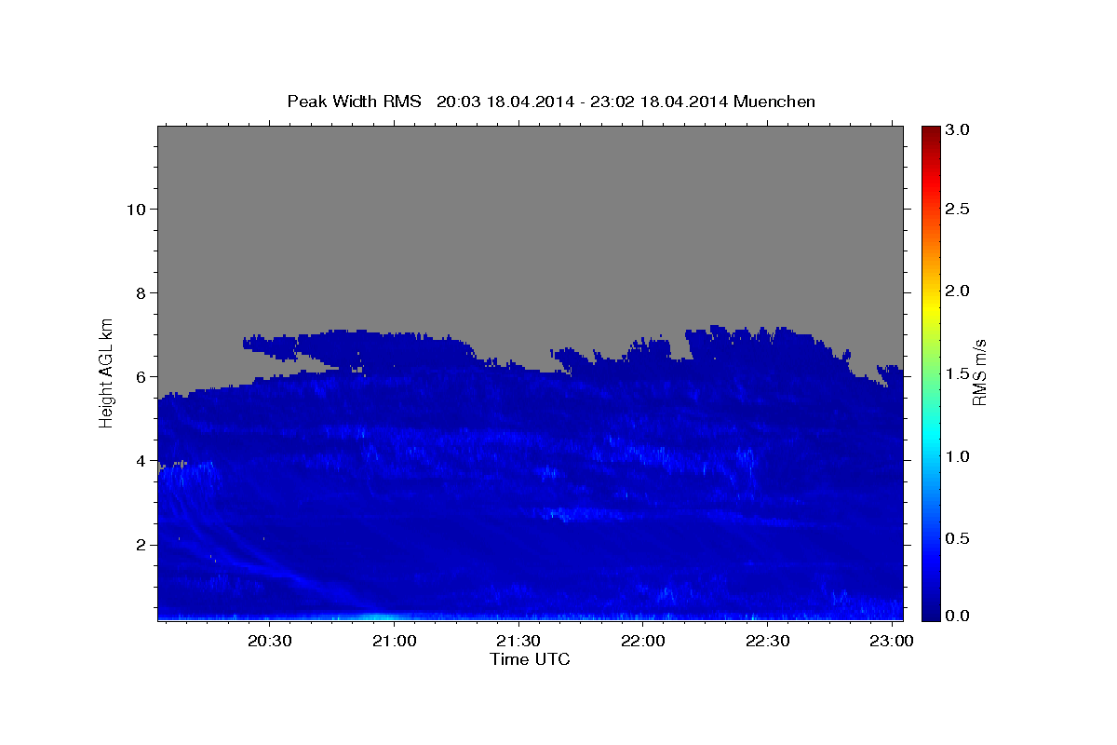The height and width of the screenshot is (745, 1117).
Task: Click the colorbar value 1.0
Action: 958,456
